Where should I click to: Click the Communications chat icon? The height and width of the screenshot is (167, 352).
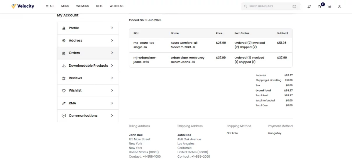click(x=64, y=116)
